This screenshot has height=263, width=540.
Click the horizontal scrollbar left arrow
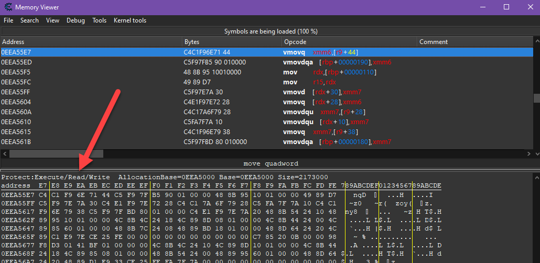pos(4,154)
